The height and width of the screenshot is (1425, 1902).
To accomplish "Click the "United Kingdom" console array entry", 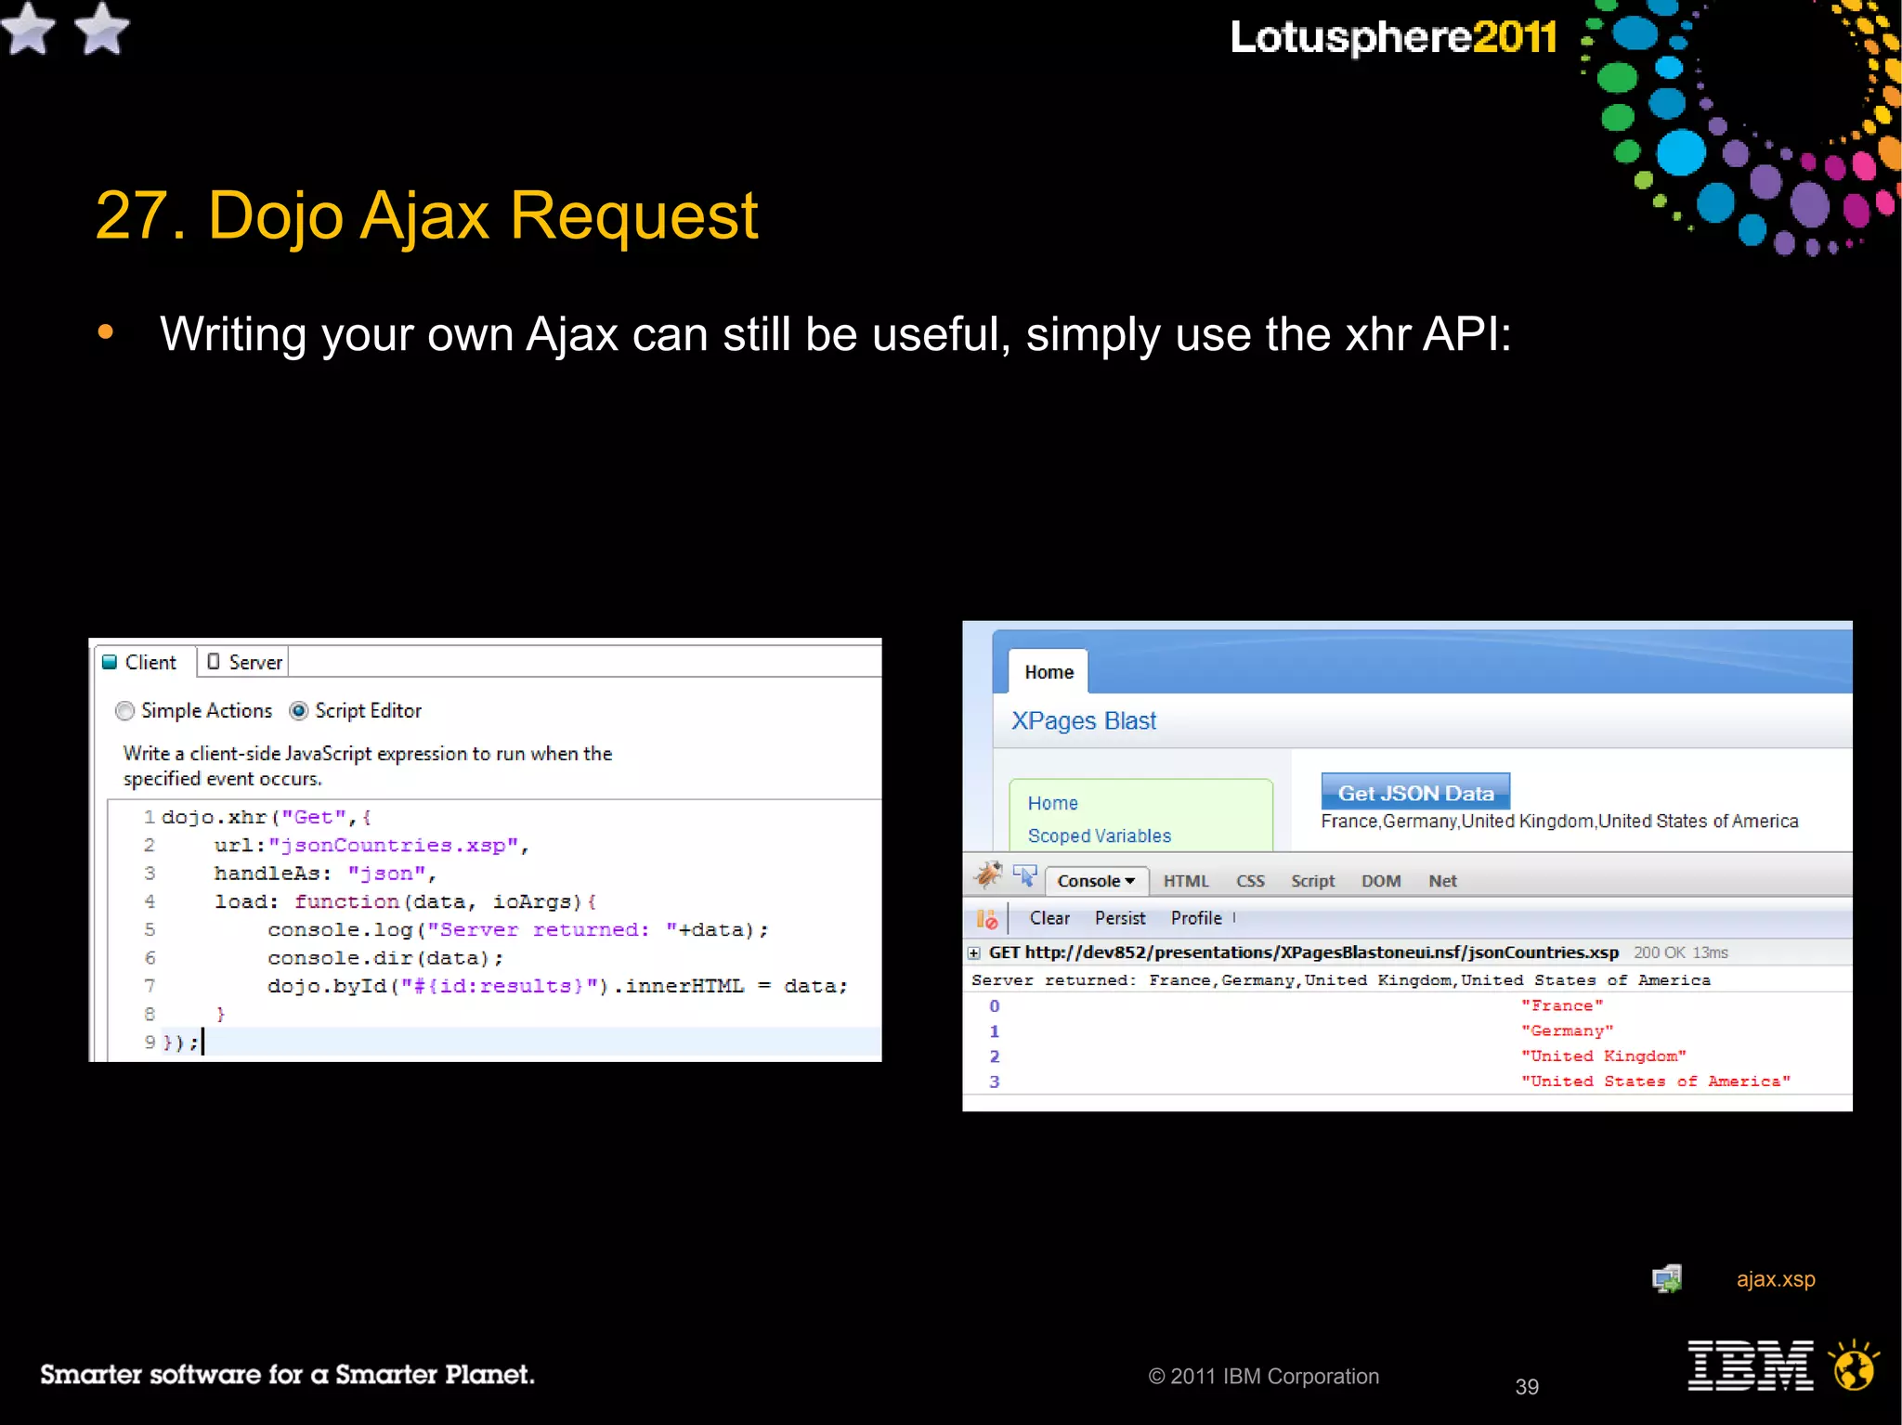I will [1603, 1056].
